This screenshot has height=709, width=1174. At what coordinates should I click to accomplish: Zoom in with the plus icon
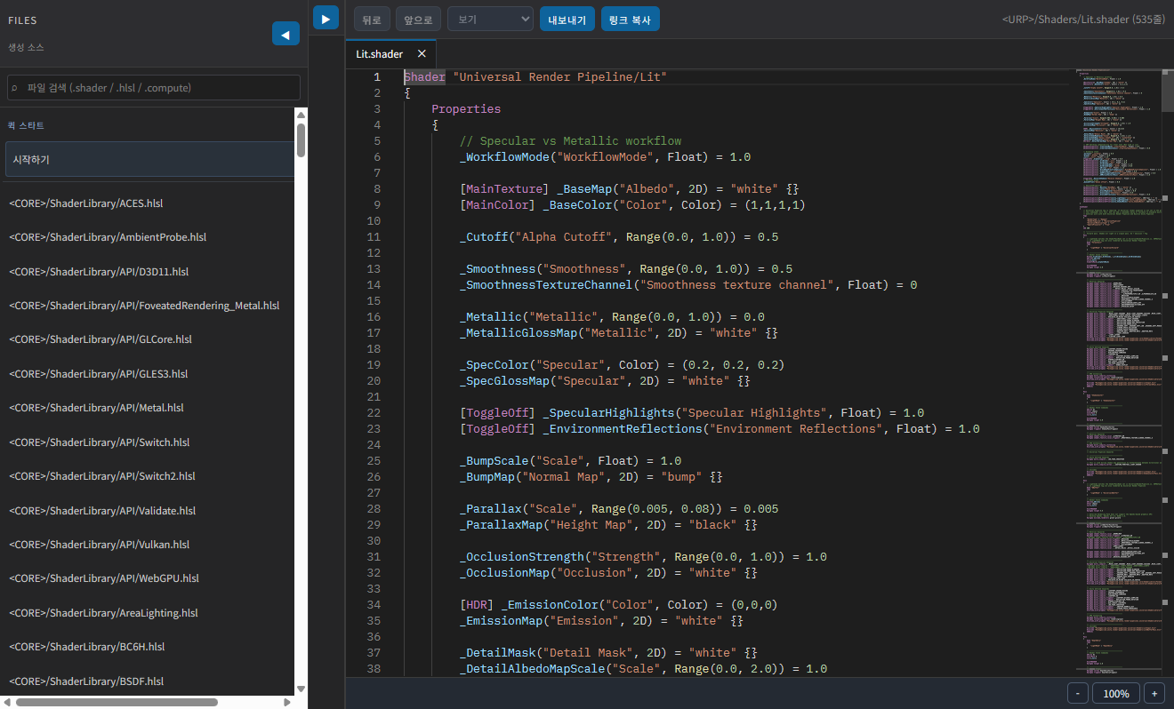[x=1154, y=692]
